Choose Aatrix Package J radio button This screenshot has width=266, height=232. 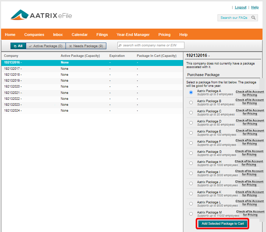(x=191, y=184)
